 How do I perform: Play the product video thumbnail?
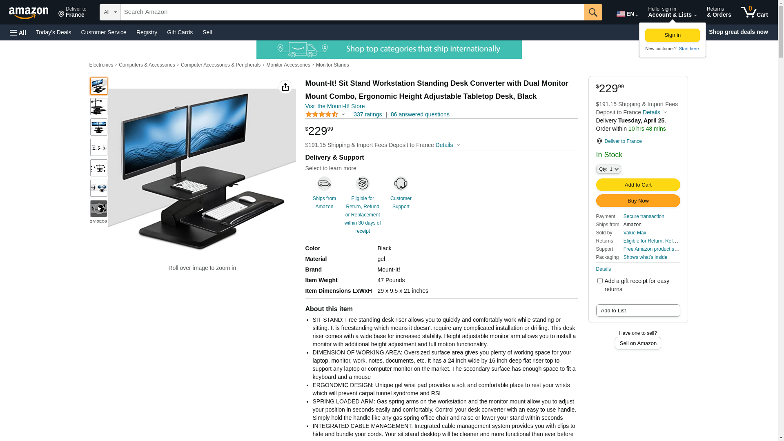[x=99, y=209]
